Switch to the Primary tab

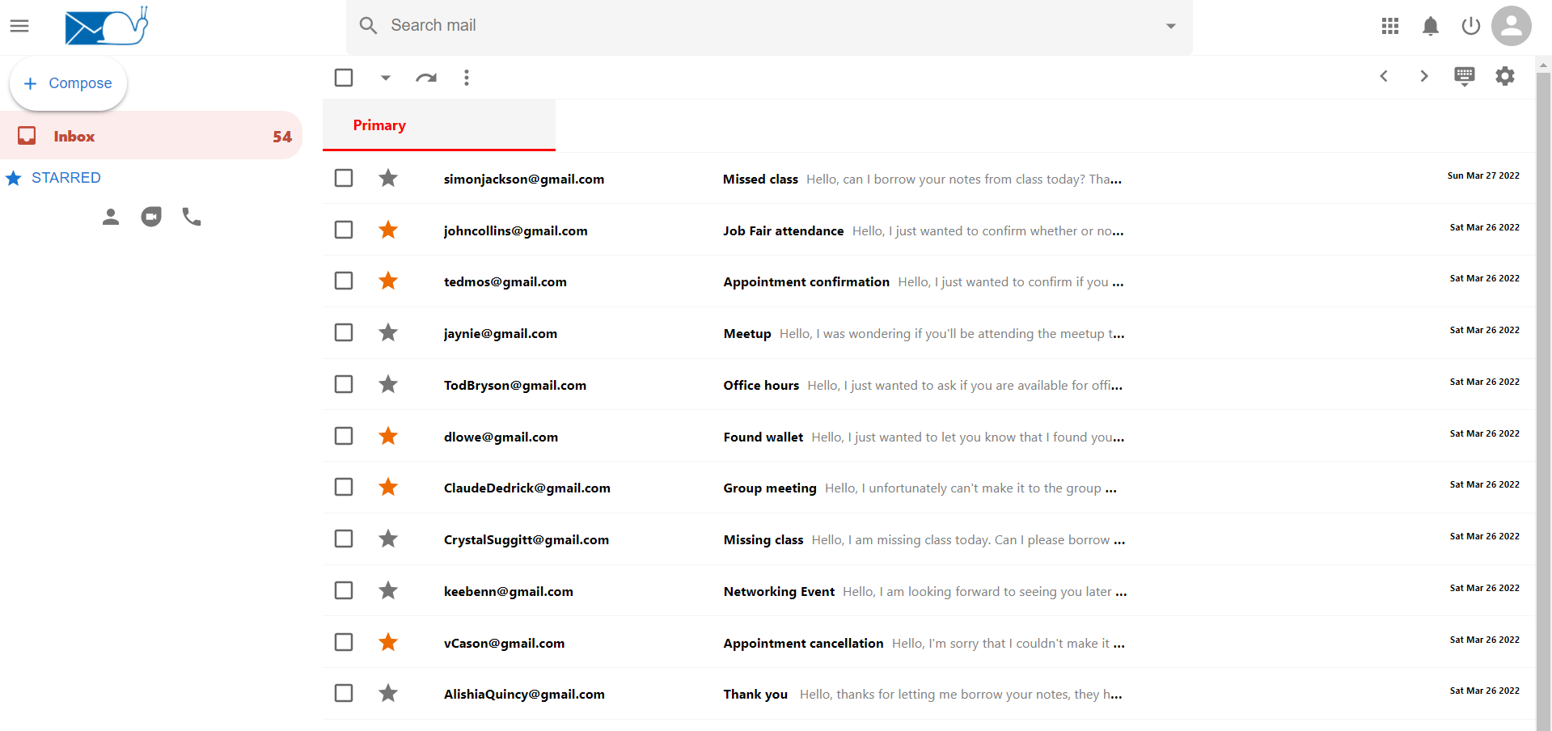pos(379,125)
